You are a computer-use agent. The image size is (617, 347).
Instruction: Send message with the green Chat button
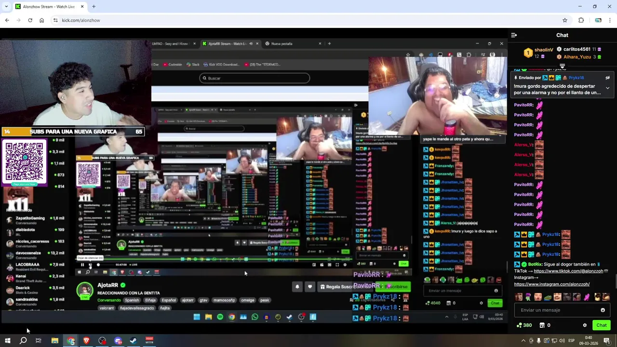click(x=601, y=325)
